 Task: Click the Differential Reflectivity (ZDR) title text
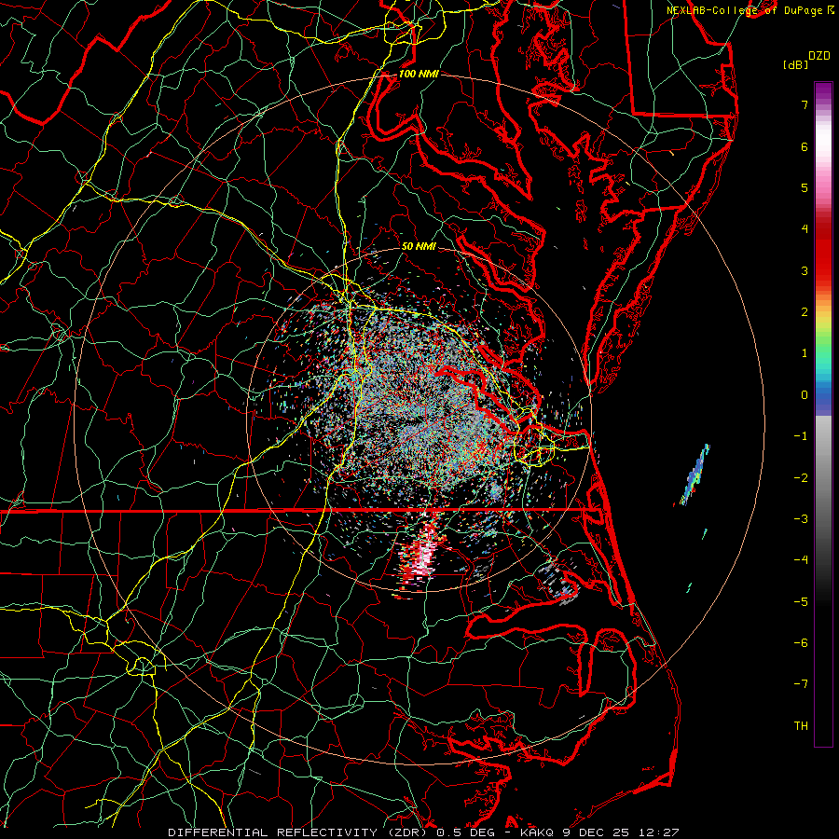[x=299, y=832]
